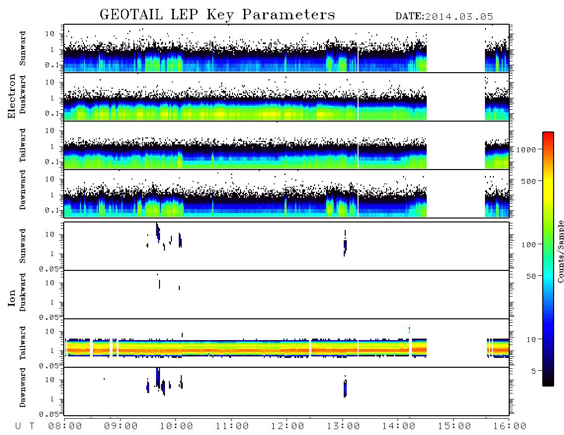Click the Electron Duskward spectrogram panel
This screenshot has width=564, height=435.
(x=286, y=96)
